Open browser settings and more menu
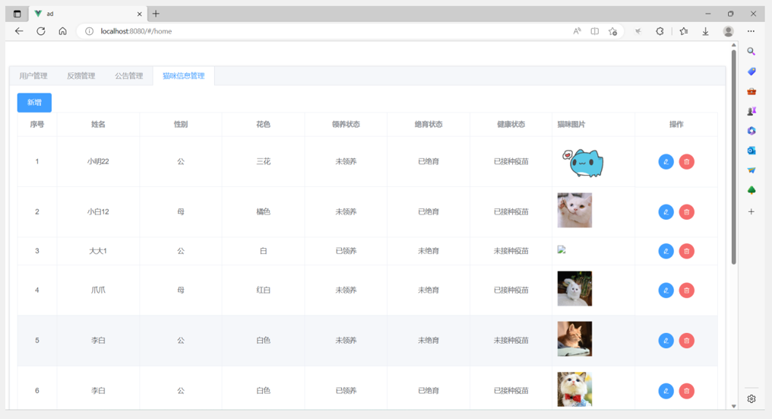772x419 pixels. click(750, 31)
